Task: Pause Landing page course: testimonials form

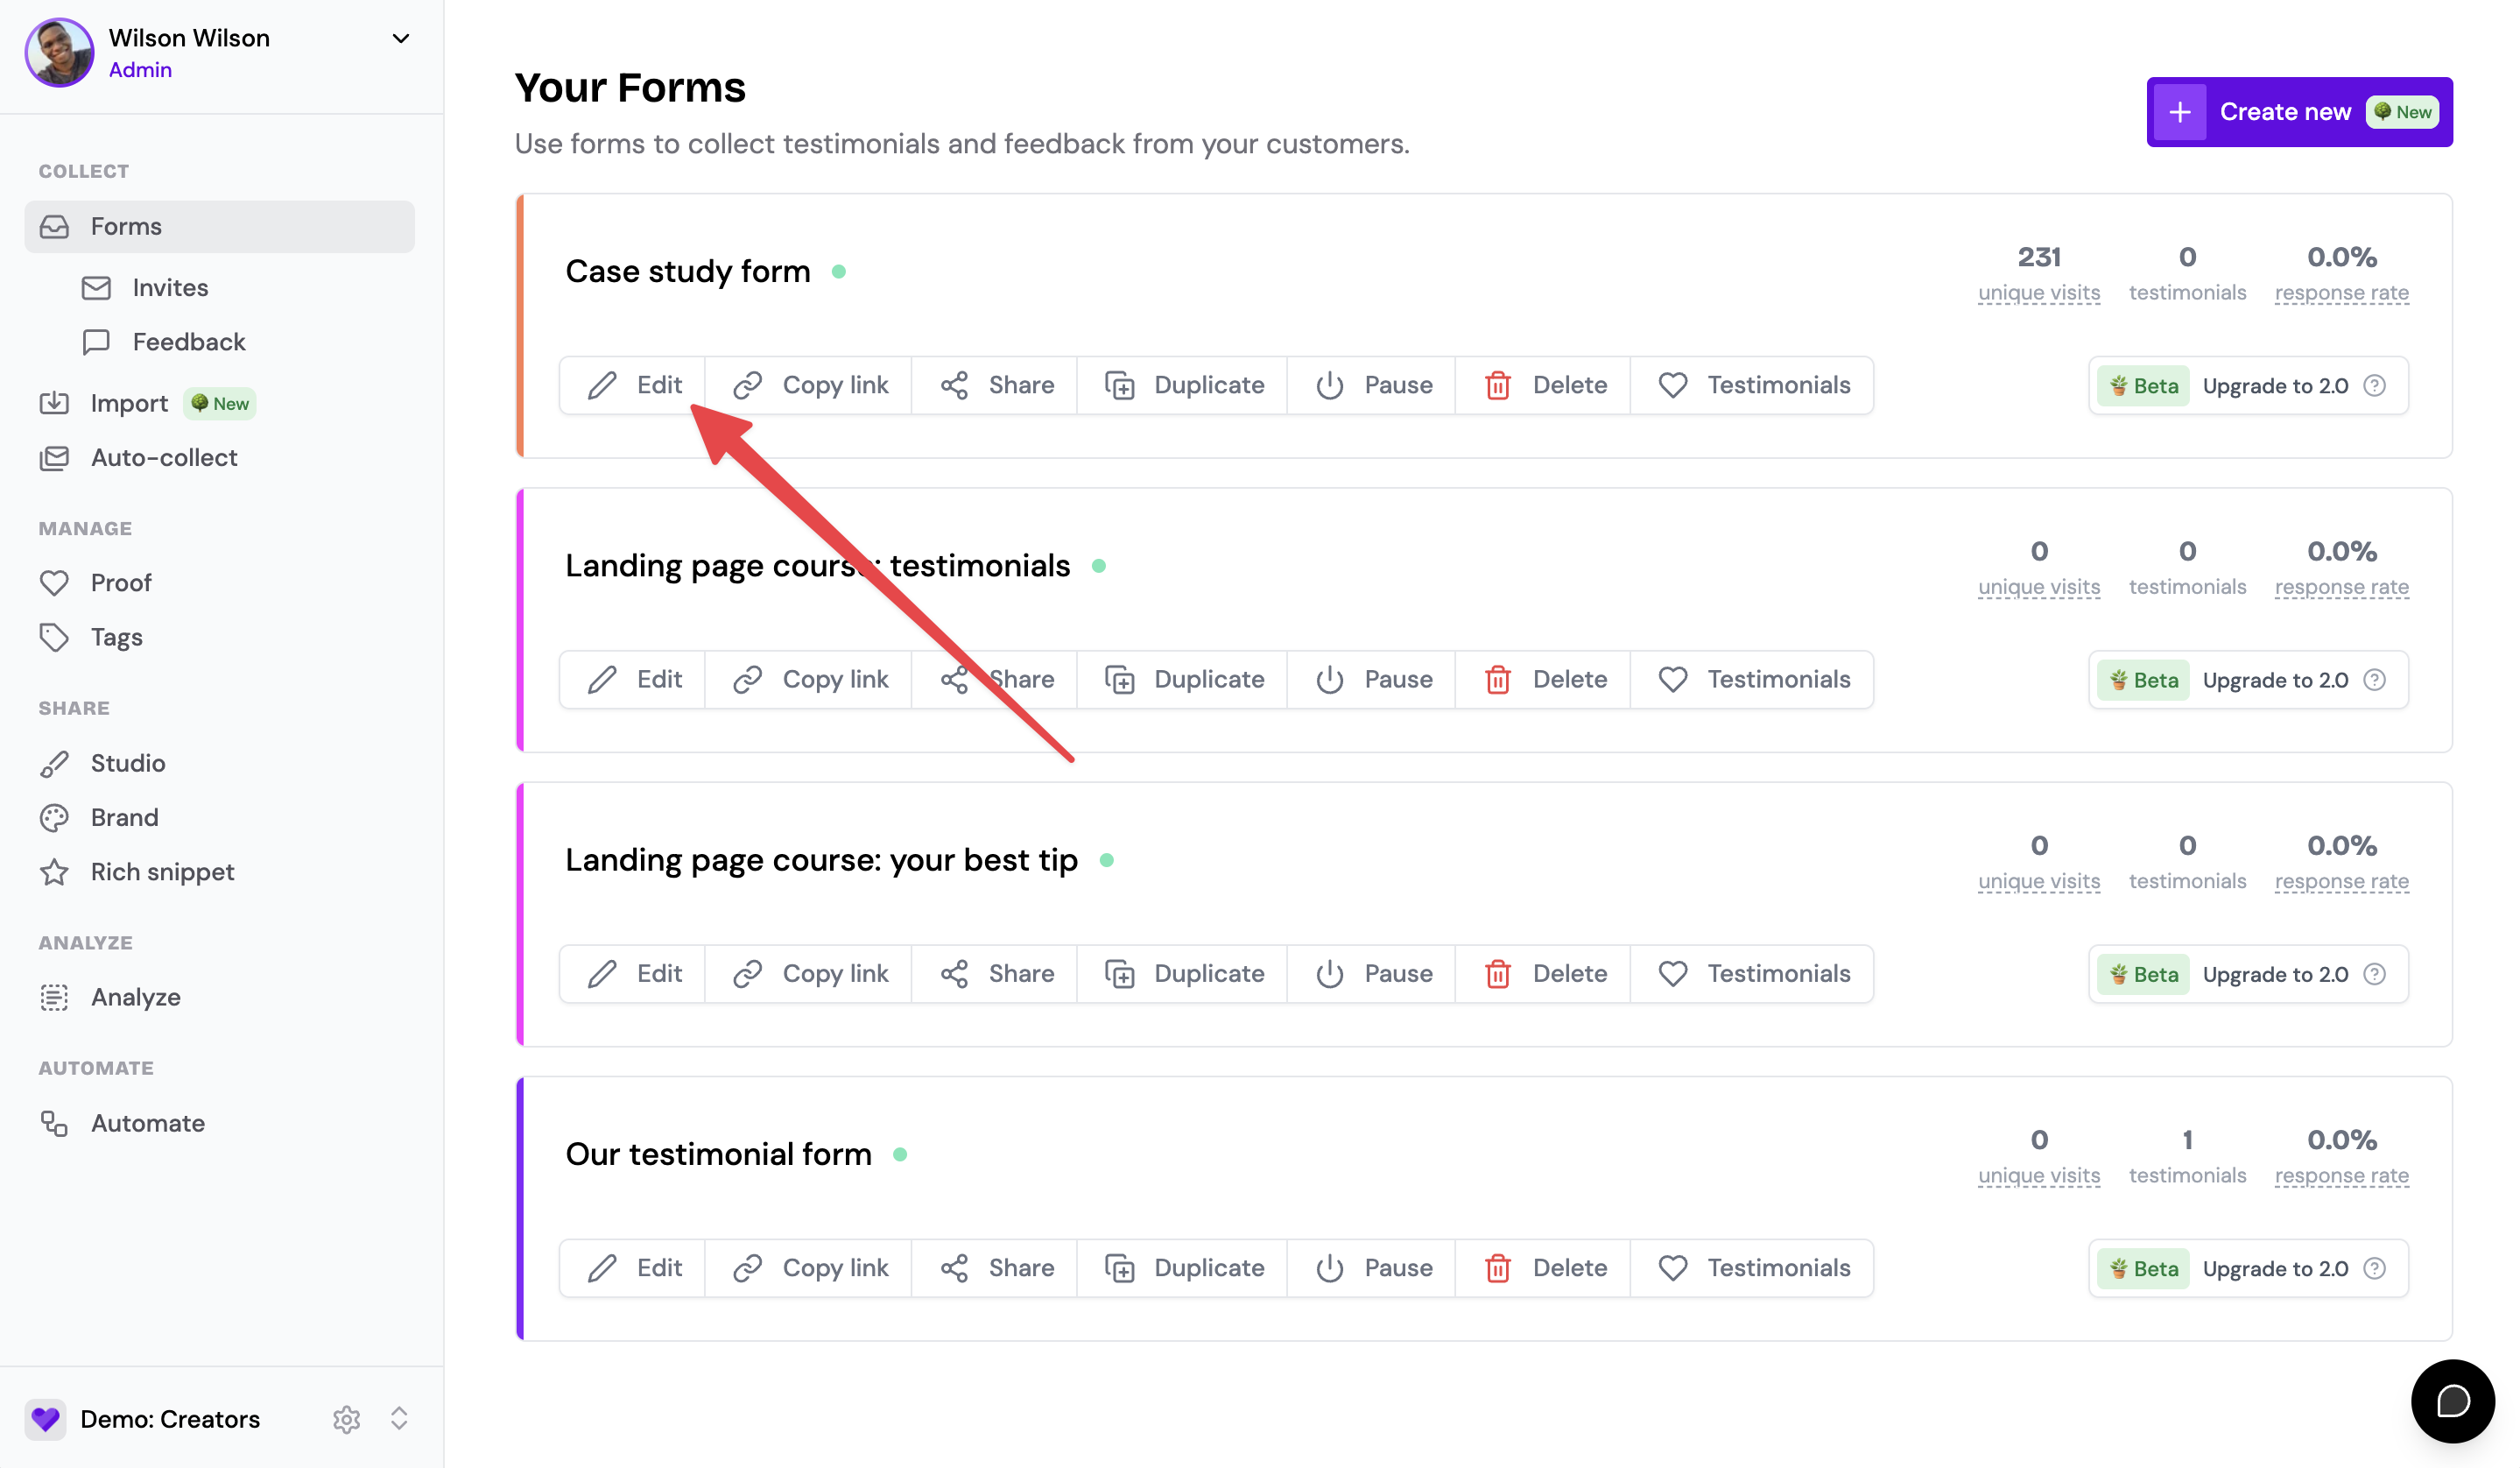Action: click(1372, 680)
